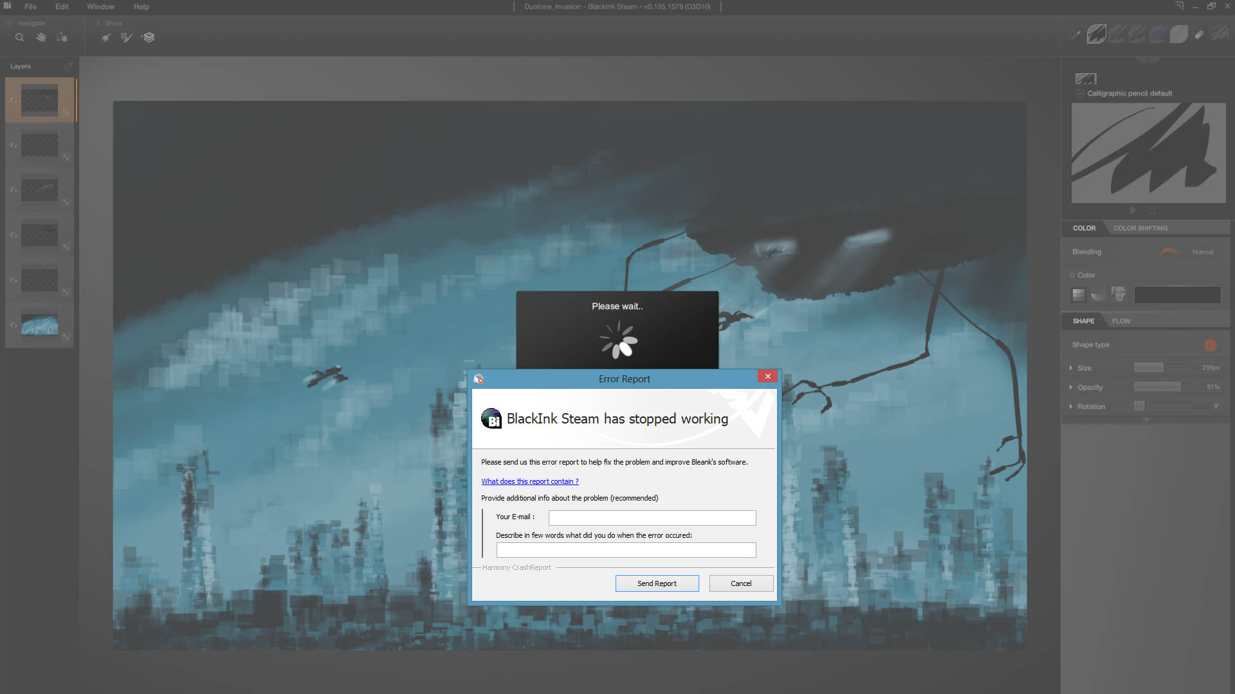Open the Calligraphic pencil default brush dropdown
Viewport: 1235px width, 694px height.
point(1080,93)
